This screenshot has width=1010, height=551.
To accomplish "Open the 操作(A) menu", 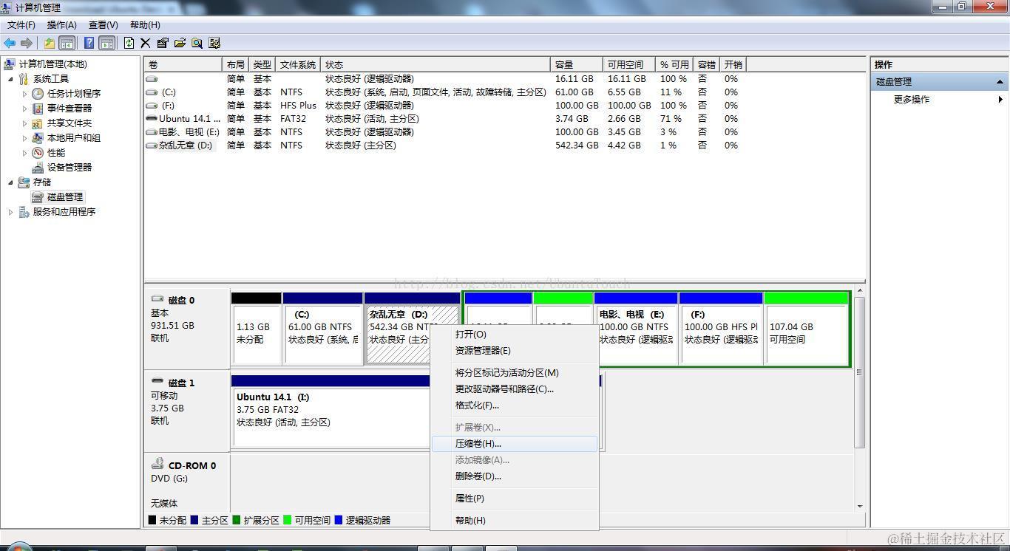I will pos(61,25).
